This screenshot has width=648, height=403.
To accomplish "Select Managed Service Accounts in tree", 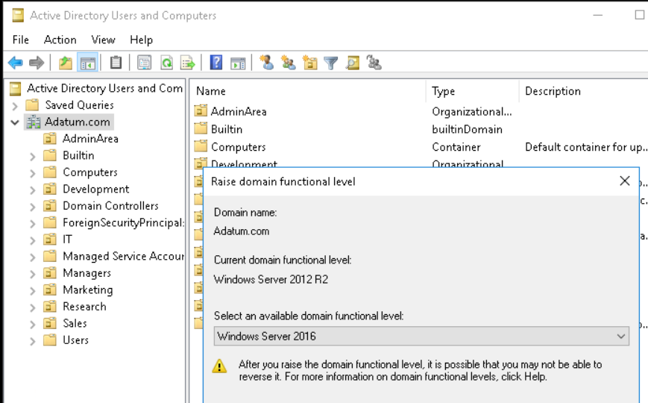I will pos(123,256).
